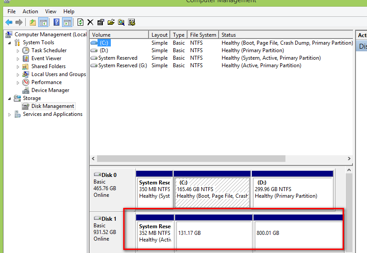The image size is (367, 253).
Task: Click the Delete X toolbar icon
Action: click(90, 23)
